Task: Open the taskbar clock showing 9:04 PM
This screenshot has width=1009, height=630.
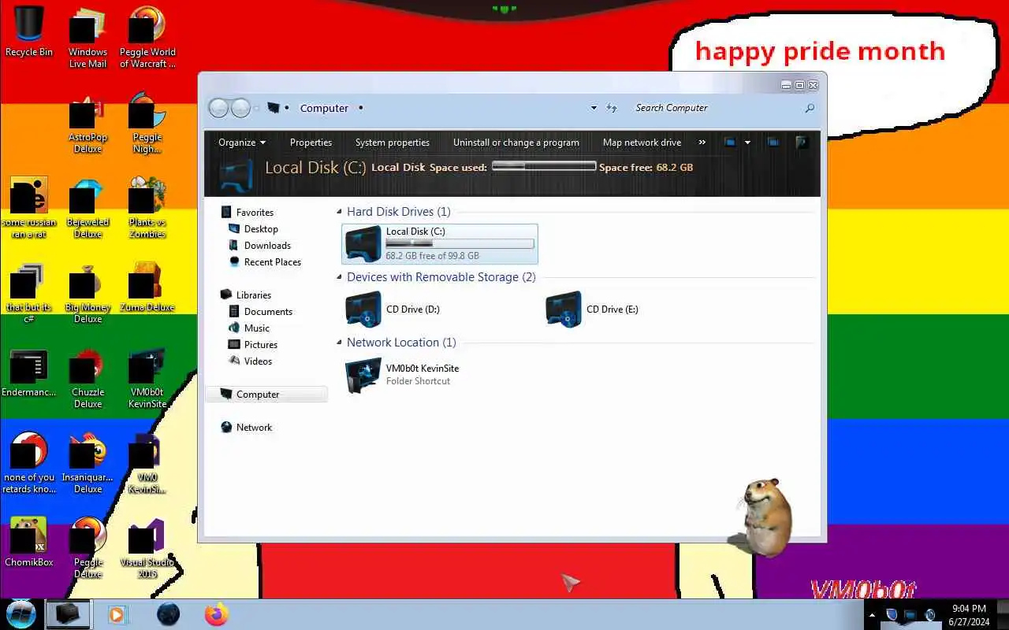Action: point(969,615)
